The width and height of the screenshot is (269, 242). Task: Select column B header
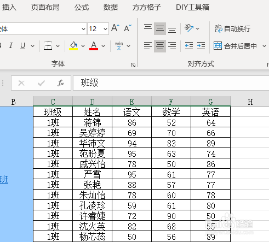pyautogui.click(x=16, y=102)
